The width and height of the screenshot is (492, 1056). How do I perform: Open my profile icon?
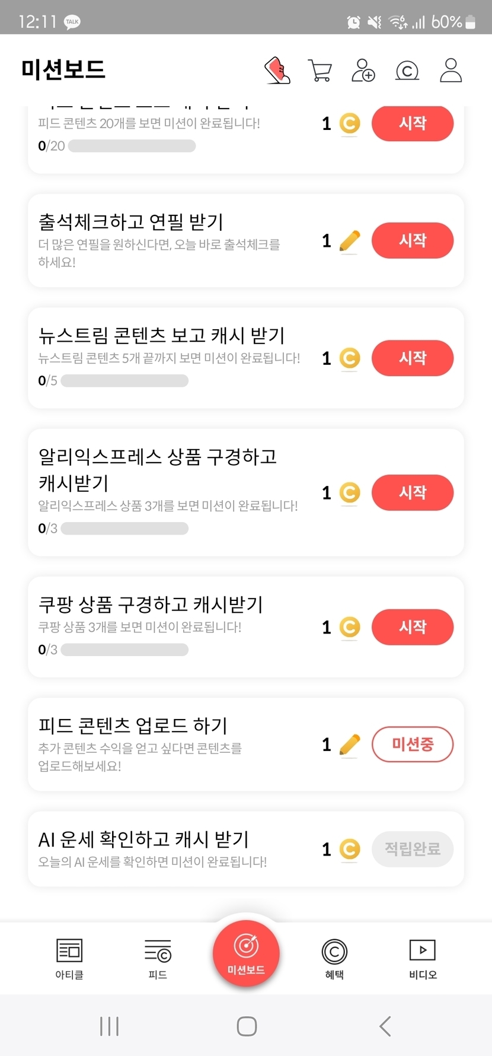(451, 70)
